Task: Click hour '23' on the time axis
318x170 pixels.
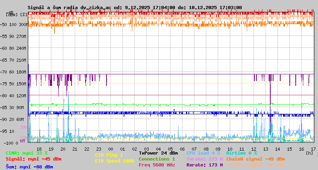Action: coord(99,149)
